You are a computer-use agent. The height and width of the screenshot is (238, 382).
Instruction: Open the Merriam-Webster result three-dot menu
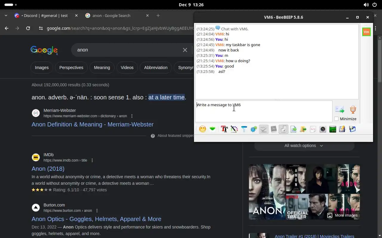click(132, 116)
